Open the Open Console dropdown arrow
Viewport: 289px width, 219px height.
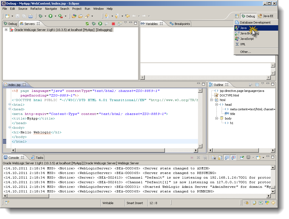pos(263,157)
